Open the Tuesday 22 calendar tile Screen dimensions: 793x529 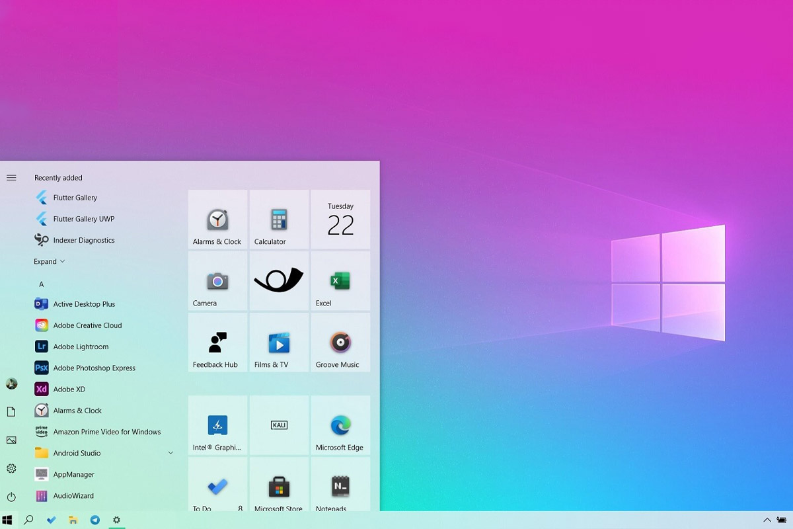[x=340, y=220]
